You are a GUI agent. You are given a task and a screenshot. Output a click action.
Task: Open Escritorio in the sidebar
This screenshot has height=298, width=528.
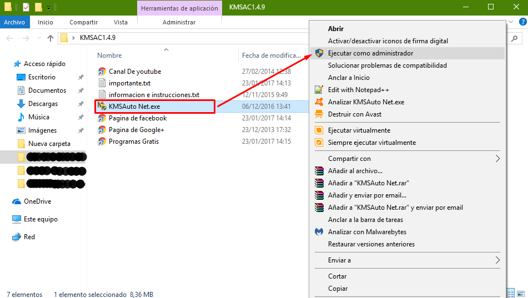(x=42, y=77)
